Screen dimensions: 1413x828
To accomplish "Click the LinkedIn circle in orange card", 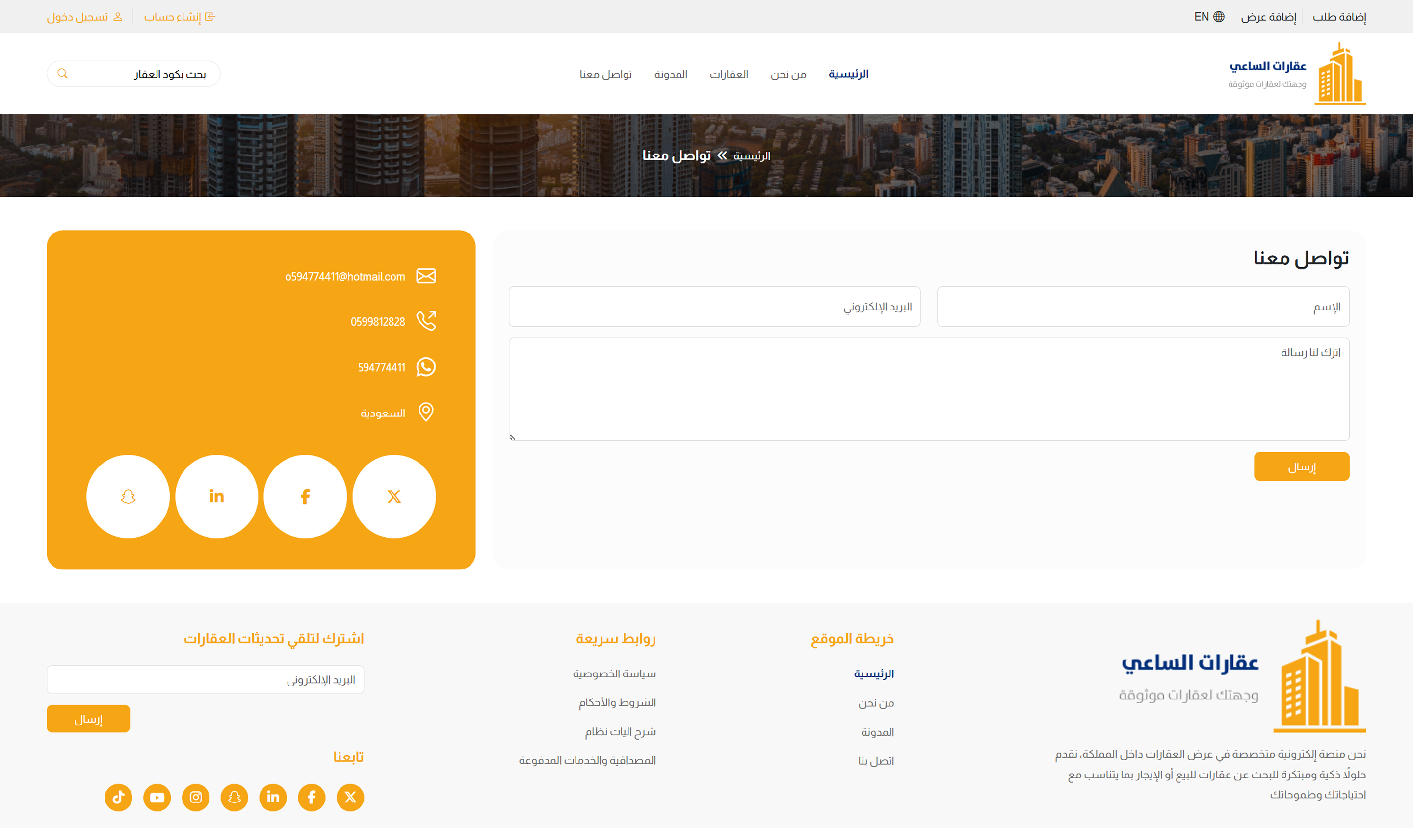I will click(216, 496).
